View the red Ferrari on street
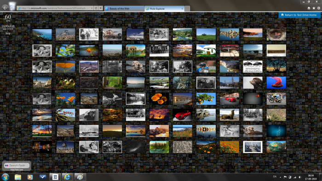The height and width of the screenshot is (181, 322). (230, 99)
